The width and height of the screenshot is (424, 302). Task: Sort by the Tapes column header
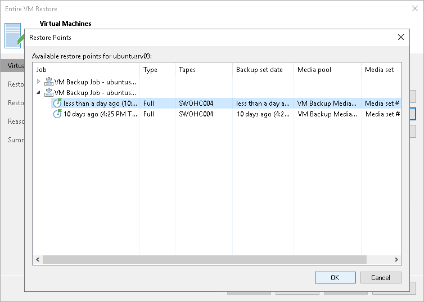204,70
